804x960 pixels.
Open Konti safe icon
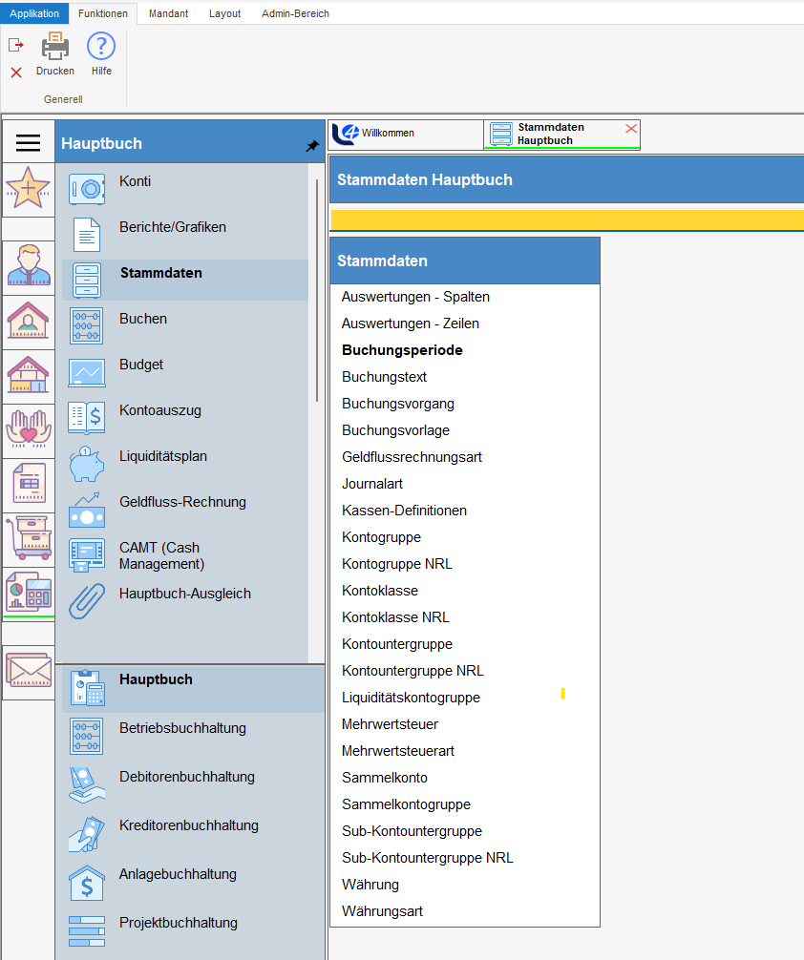87,189
